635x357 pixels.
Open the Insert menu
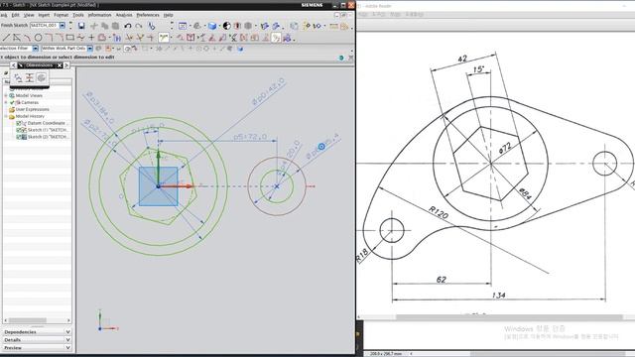(44, 15)
